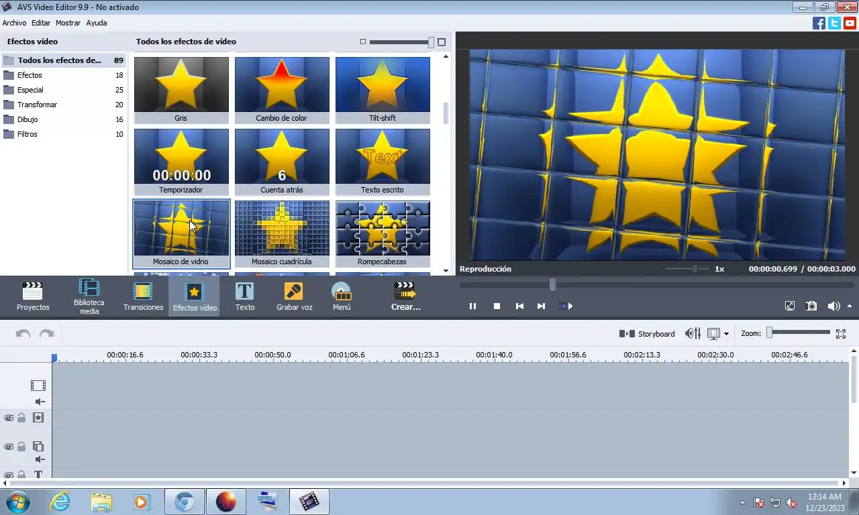
Task: Fit timeline zoom to window
Action: tap(841, 333)
